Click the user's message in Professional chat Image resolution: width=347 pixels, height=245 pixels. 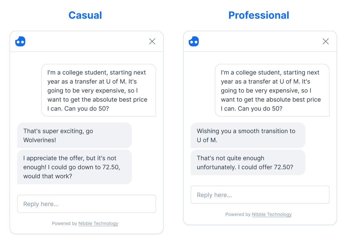272,90
